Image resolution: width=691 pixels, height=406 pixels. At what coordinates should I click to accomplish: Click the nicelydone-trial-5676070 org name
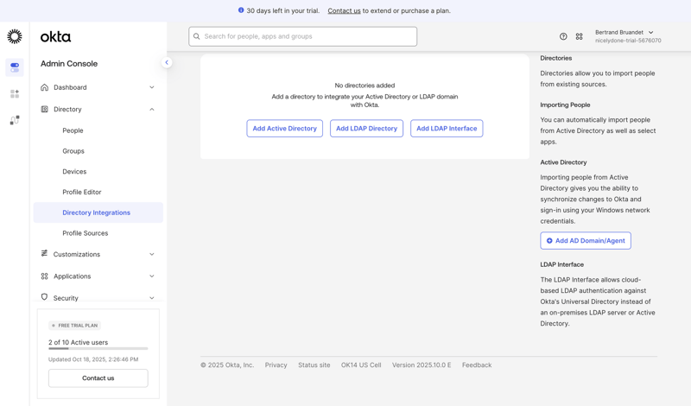(x=628, y=41)
